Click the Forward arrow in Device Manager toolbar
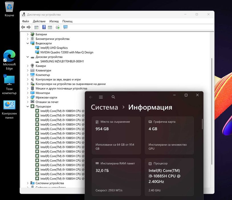 point(29,27)
